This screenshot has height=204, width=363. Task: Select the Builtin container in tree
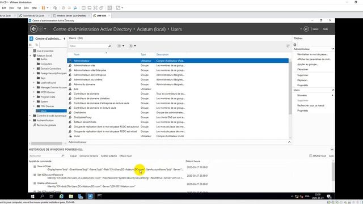[x=44, y=59]
